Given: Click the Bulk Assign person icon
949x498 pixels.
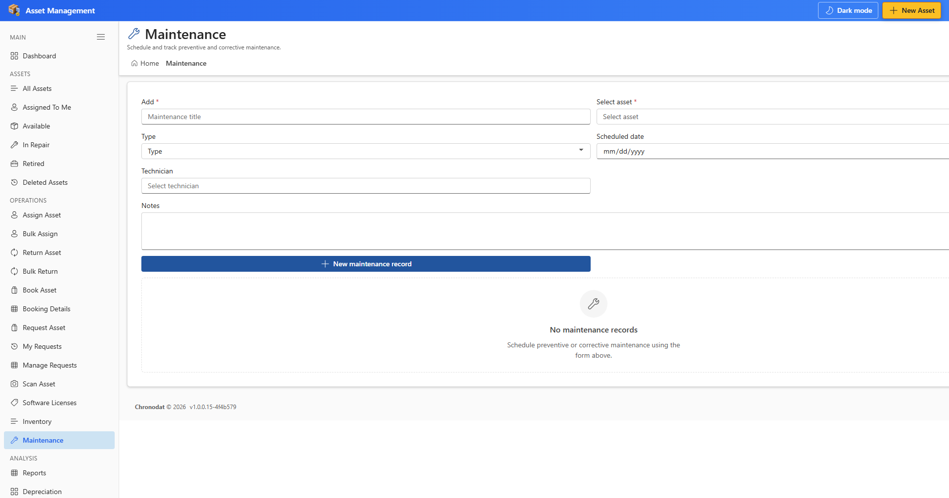Looking at the screenshot, I should (14, 234).
